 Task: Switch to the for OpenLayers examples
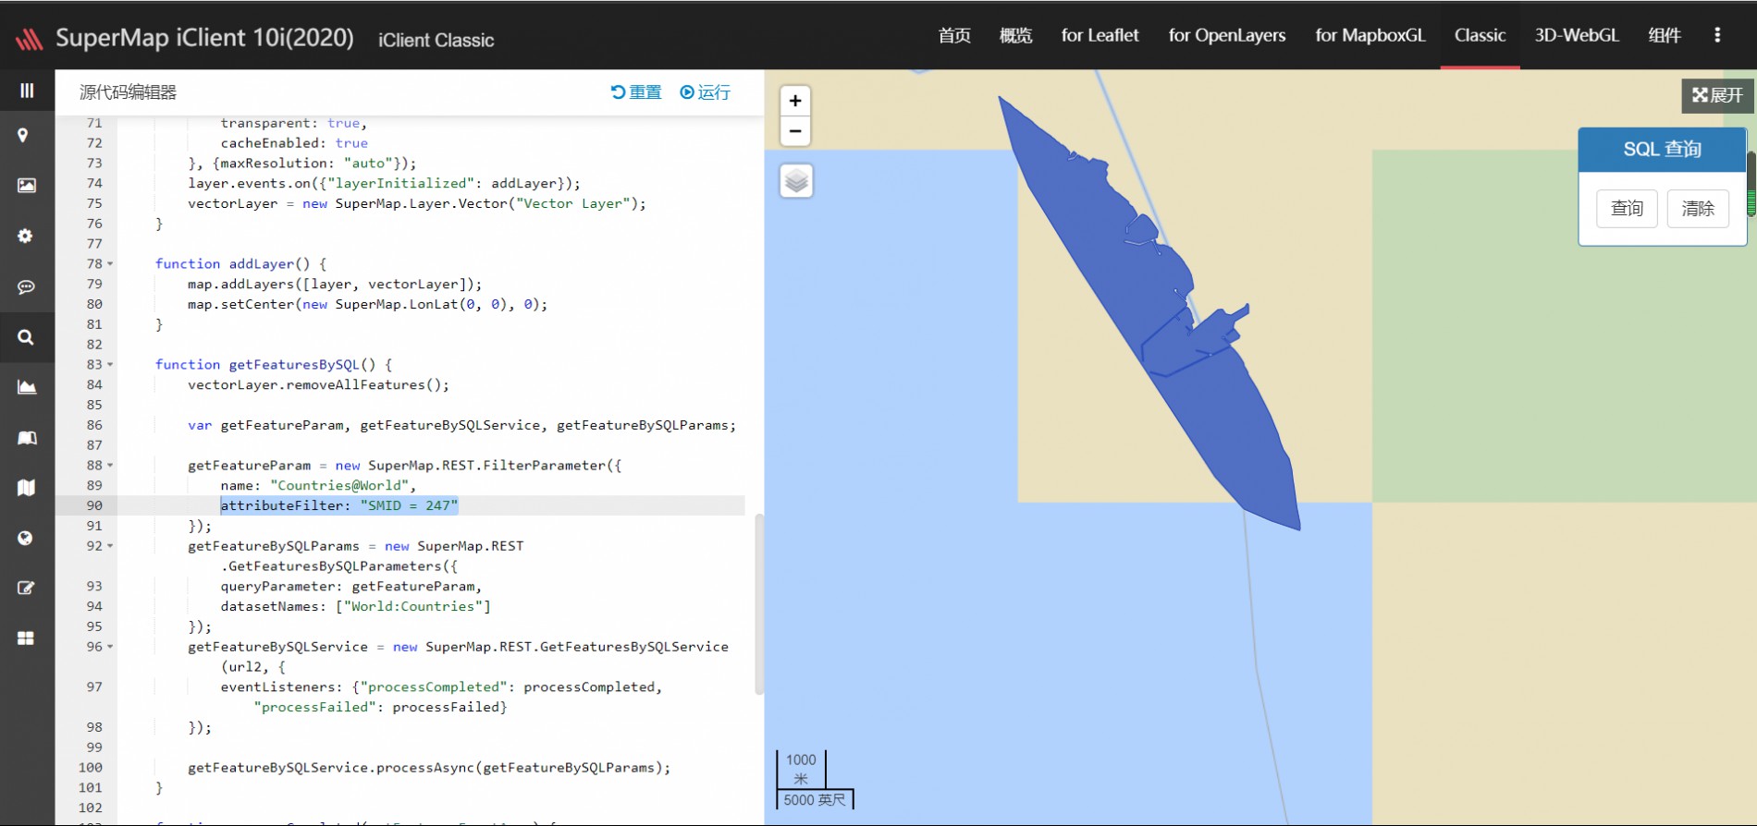(1227, 35)
